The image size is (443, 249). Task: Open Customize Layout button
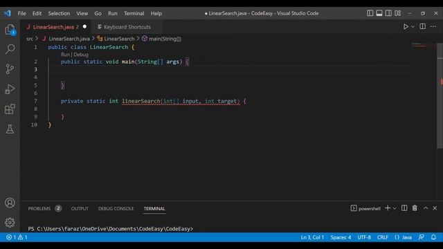tap(398, 13)
